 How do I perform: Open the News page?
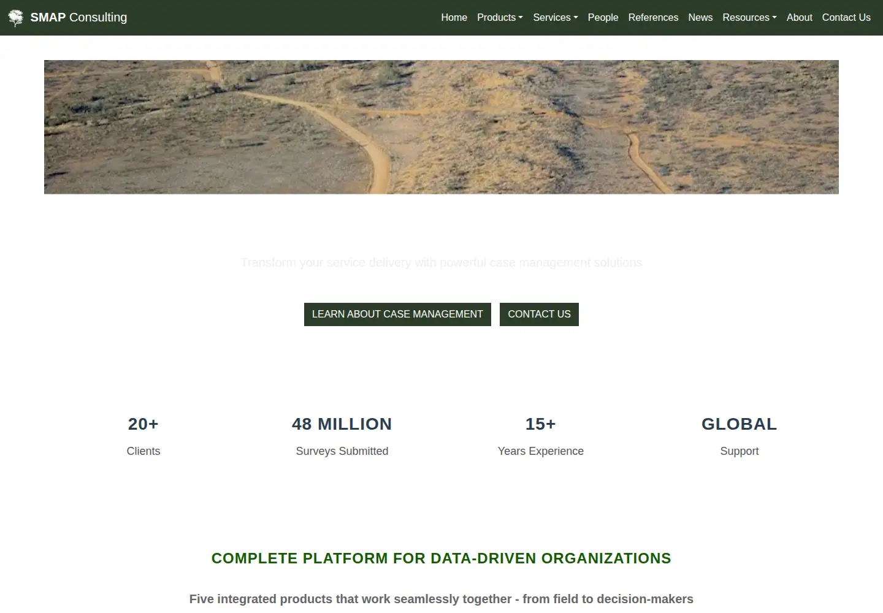click(x=700, y=18)
